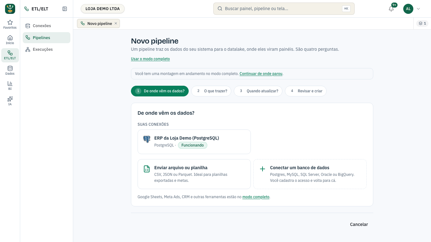Go to step 2 O que trazer?
This screenshot has width=431, height=242.
point(211,91)
